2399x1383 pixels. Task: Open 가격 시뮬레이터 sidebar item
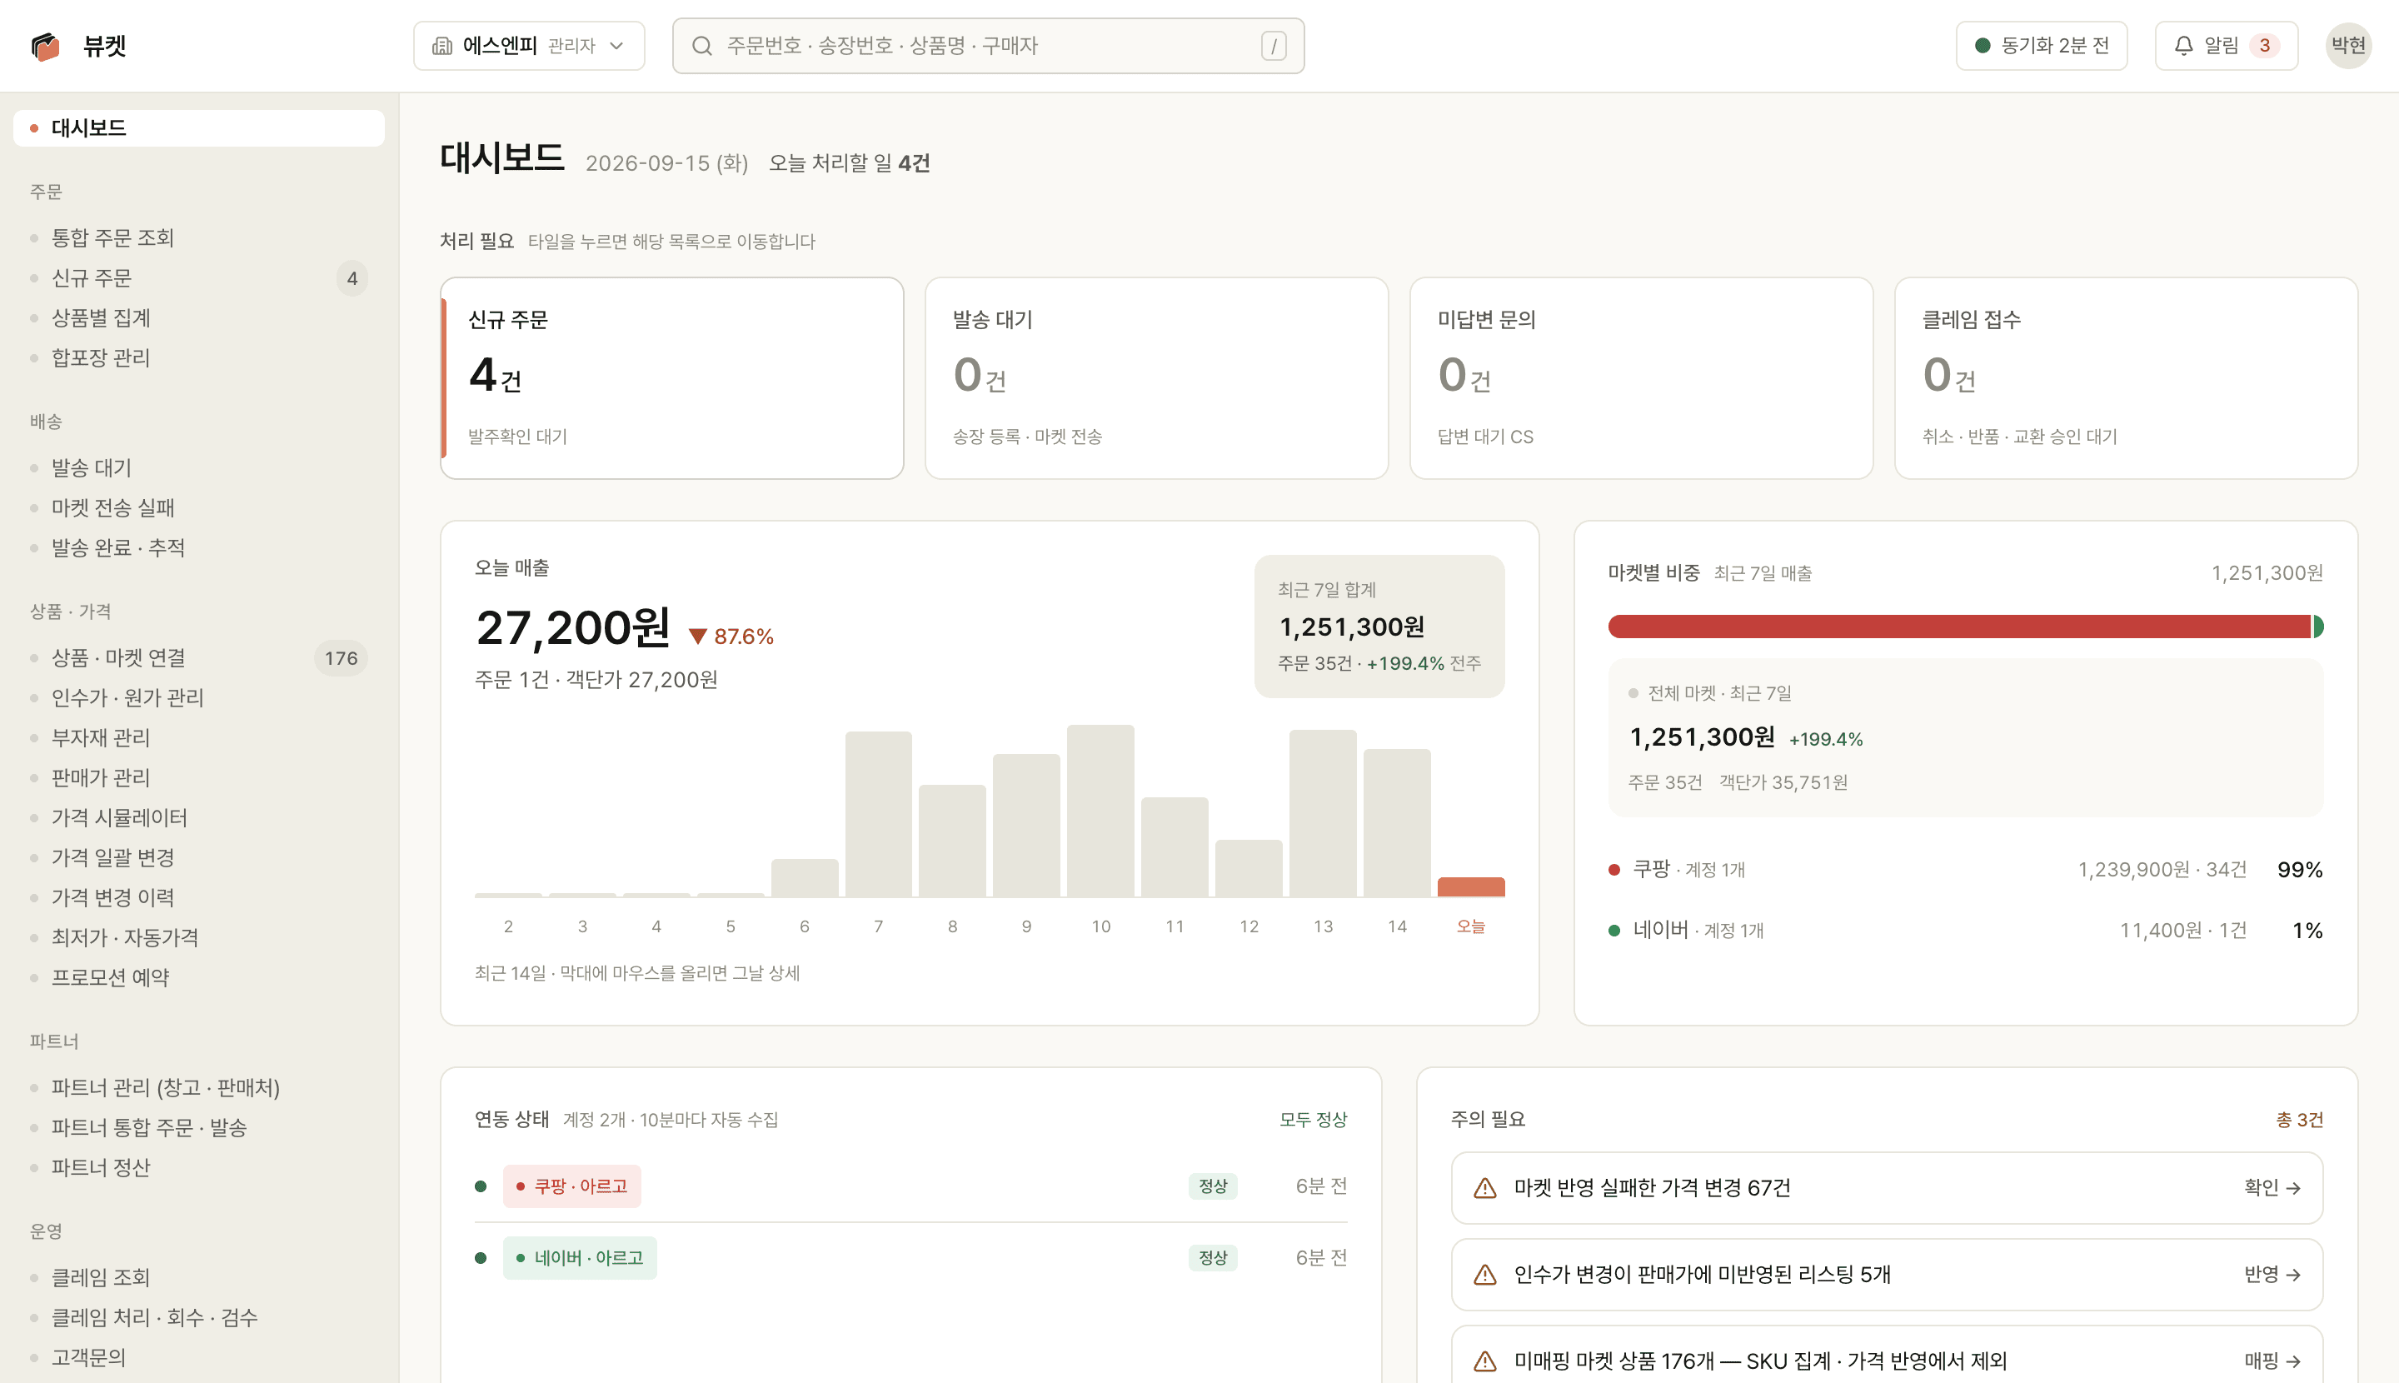198,816
